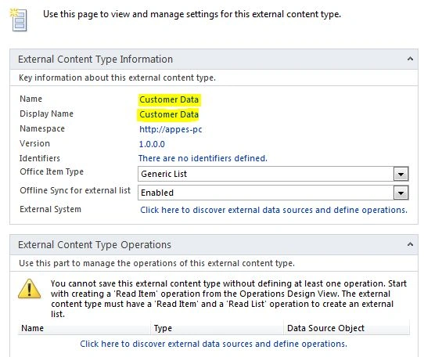Edit the Name value Customer Data
Screen dimensions: 424x357
tap(169, 99)
